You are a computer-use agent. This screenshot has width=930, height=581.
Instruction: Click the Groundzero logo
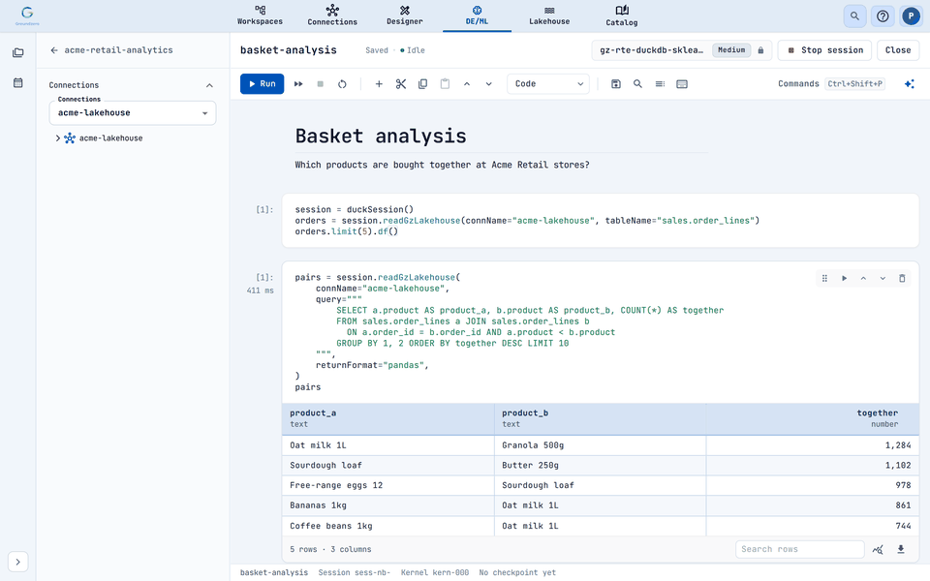click(27, 15)
